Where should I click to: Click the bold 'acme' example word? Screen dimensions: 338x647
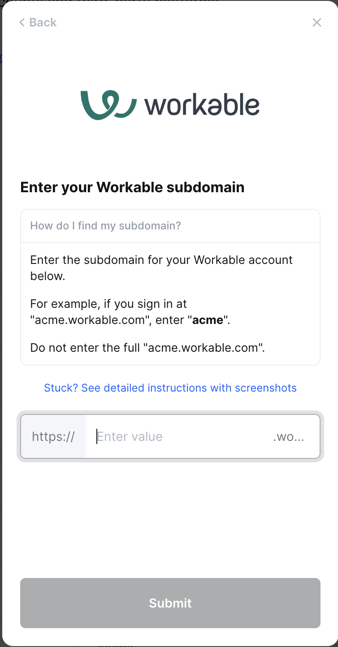[x=208, y=320]
